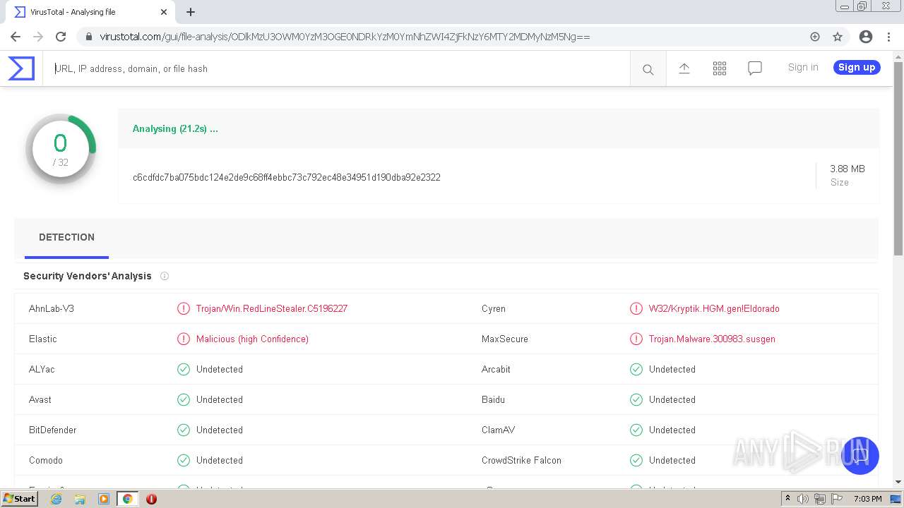Screen dimensions: 904x508
Task: Click the CrowdStrike Falcon vendor name
Action: pos(521,460)
